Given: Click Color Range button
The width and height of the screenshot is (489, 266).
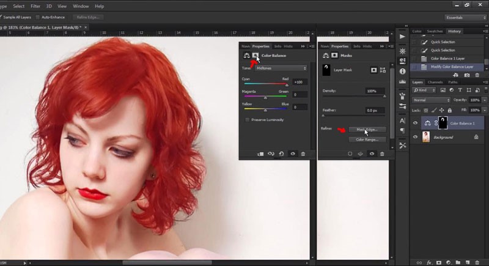Looking at the screenshot, I should click(367, 139).
